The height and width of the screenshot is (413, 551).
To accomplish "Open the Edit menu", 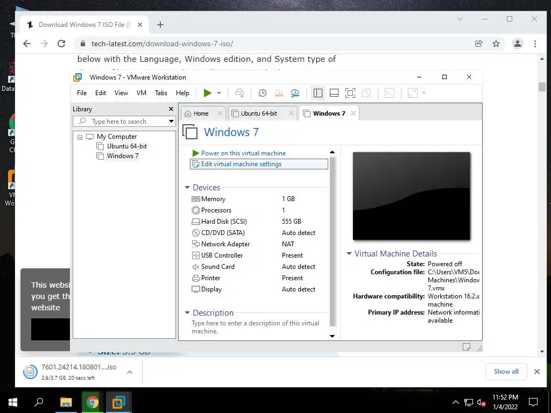I will (101, 93).
